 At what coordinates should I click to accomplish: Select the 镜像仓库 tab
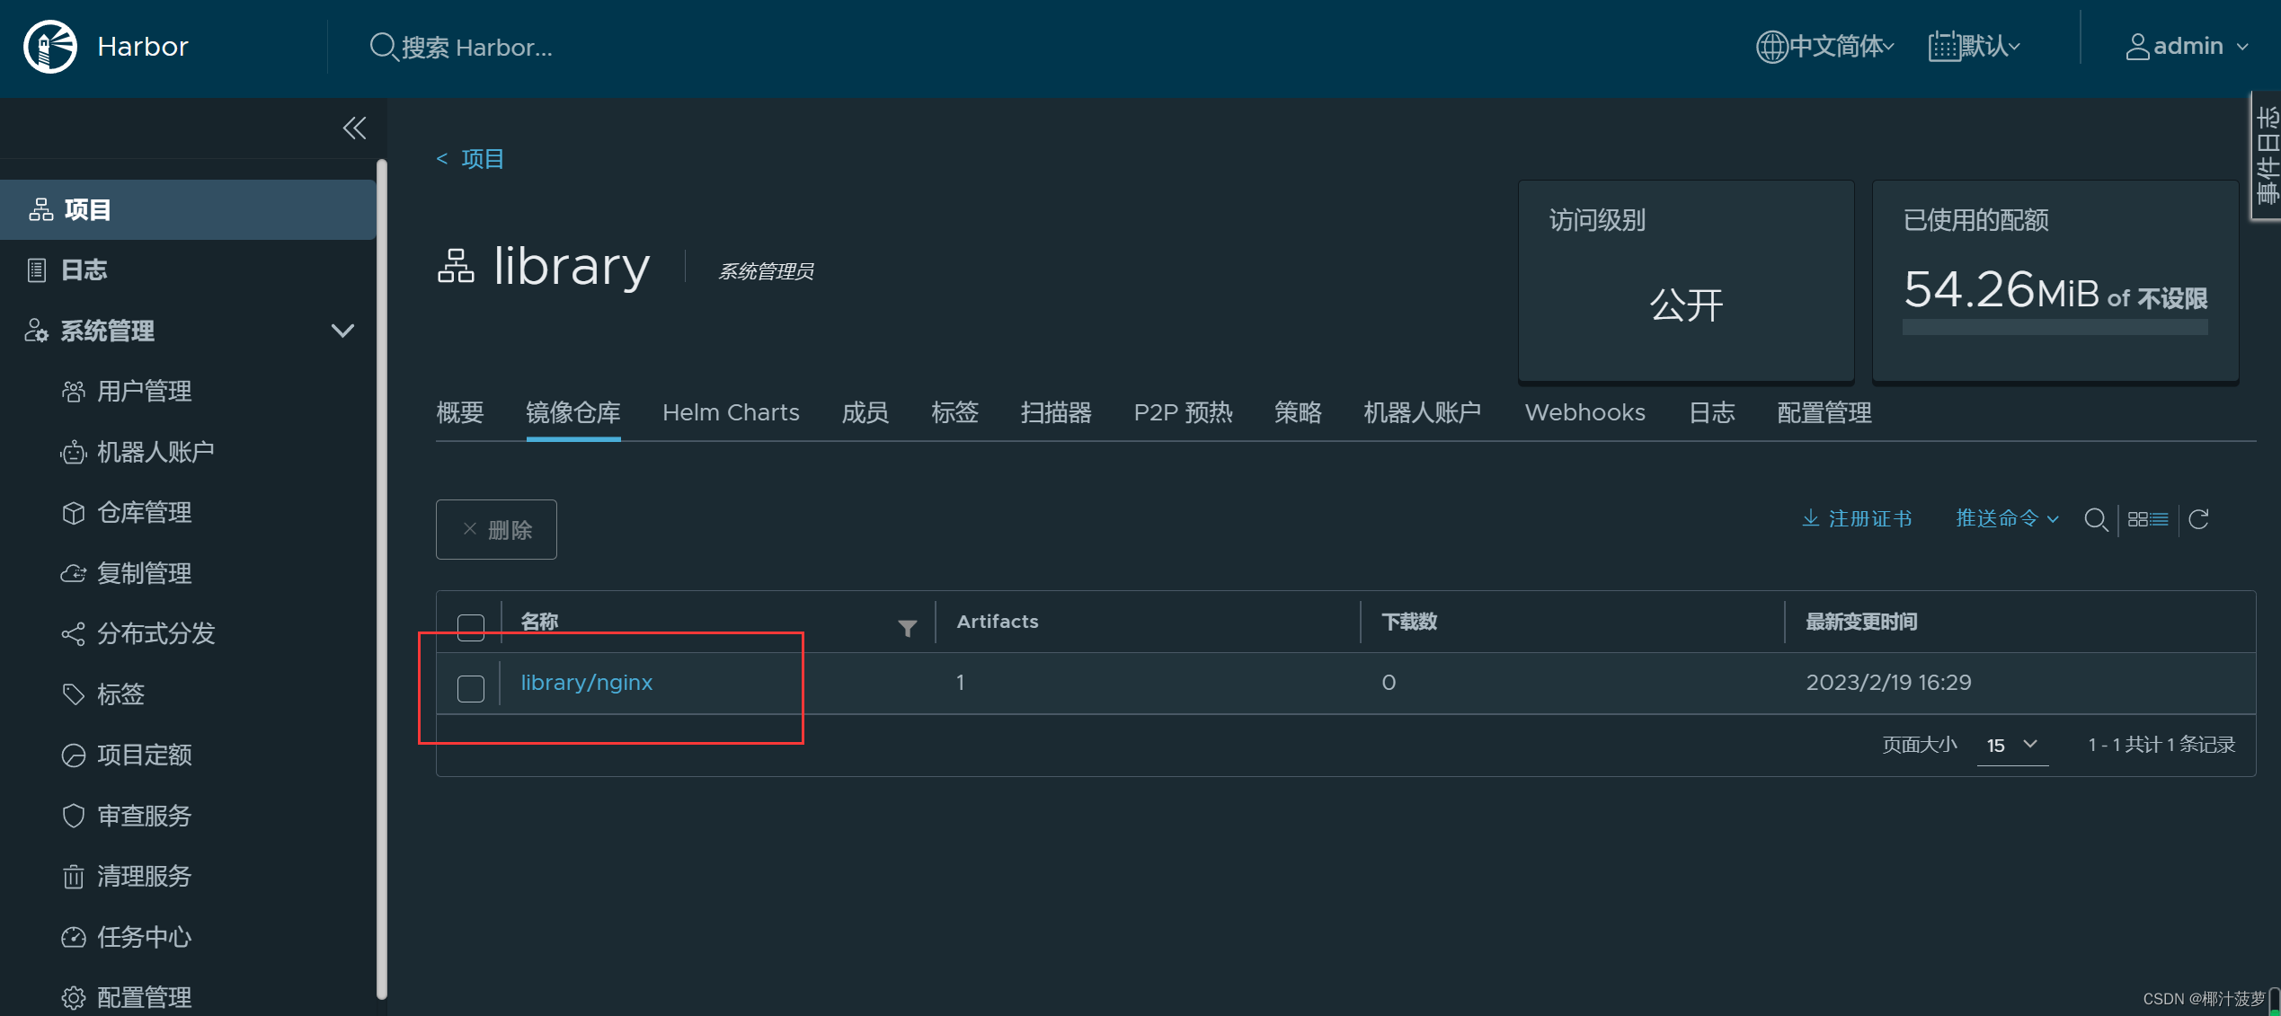click(573, 412)
